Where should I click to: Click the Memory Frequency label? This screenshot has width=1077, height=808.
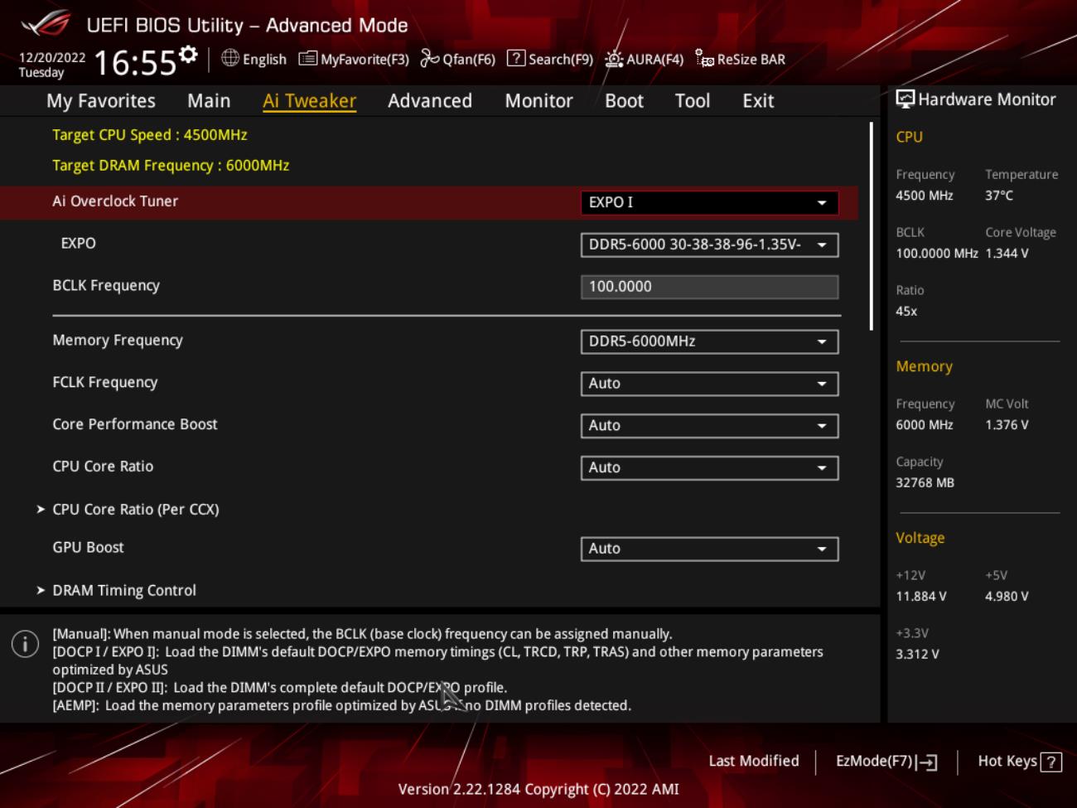point(118,341)
